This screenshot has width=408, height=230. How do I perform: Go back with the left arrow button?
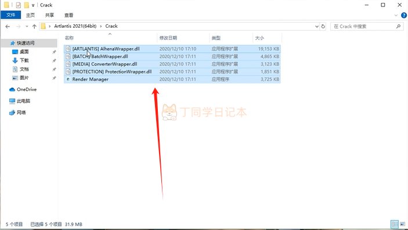point(8,26)
